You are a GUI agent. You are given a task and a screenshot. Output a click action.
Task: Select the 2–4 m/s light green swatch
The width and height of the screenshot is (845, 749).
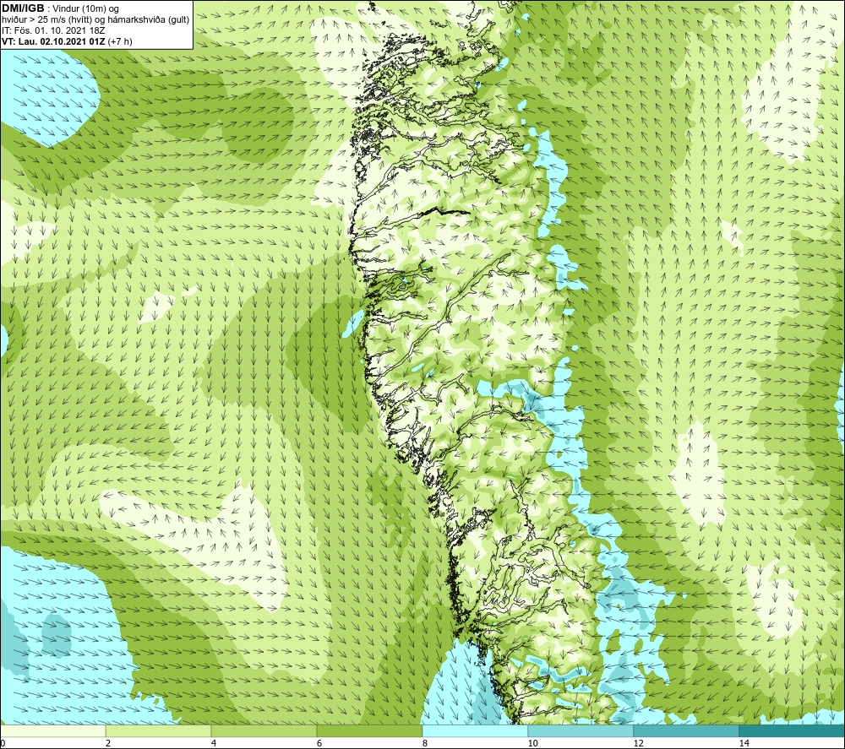(x=159, y=731)
